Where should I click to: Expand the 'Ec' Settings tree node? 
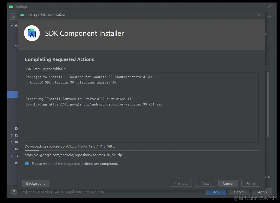point(12,135)
